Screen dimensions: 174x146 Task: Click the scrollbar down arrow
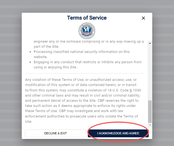[x=150, y=125]
